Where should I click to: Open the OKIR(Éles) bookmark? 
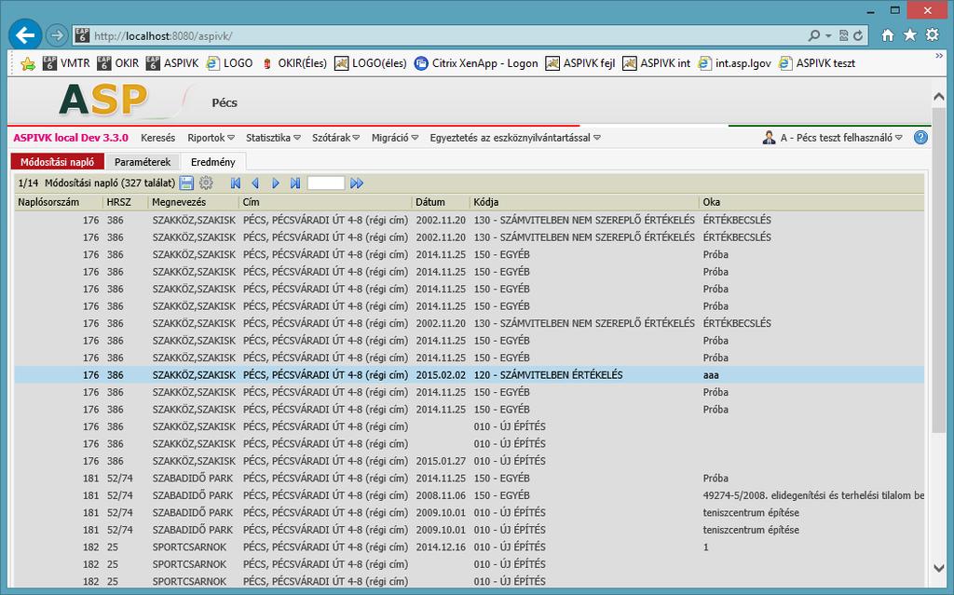coord(293,63)
